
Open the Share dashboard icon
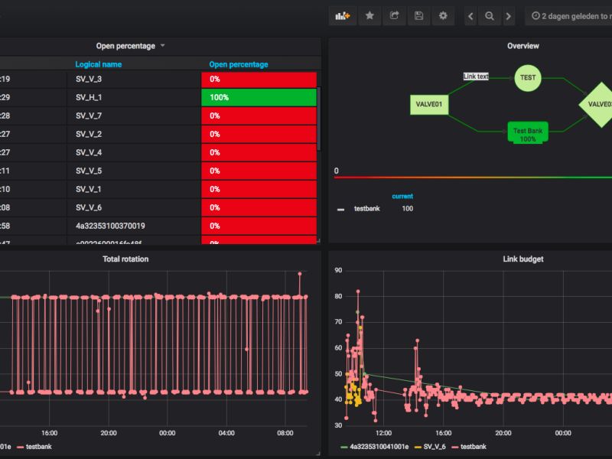[x=394, y=15]
